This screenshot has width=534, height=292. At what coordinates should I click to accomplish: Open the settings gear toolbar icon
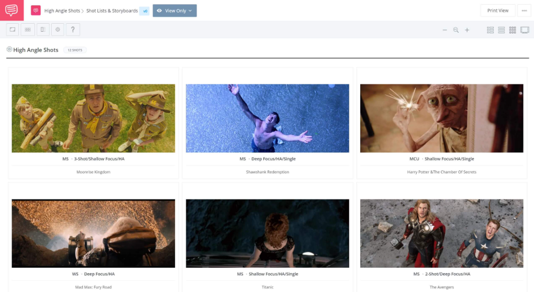[x=58, y=30]
